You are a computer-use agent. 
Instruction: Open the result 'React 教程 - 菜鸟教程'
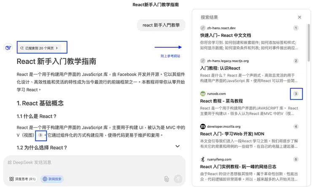[221, 101]
